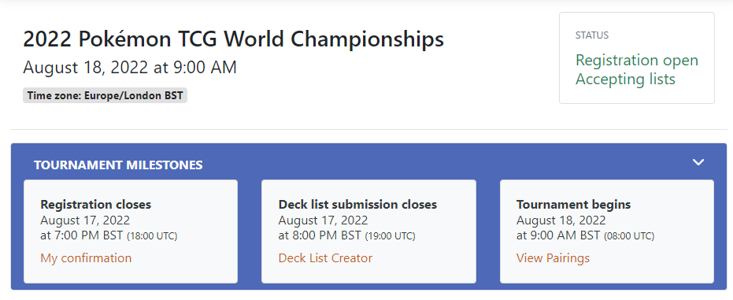733x300 pixels.
Task: Collapse the Tournament Milestones chevron
Action: (x=698, y=162)
